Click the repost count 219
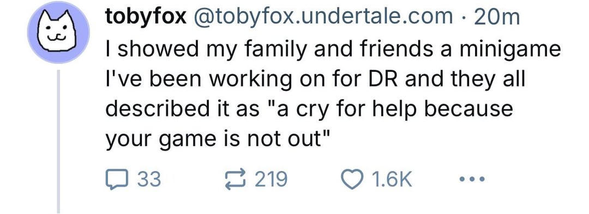 click(x=271, y=179)
